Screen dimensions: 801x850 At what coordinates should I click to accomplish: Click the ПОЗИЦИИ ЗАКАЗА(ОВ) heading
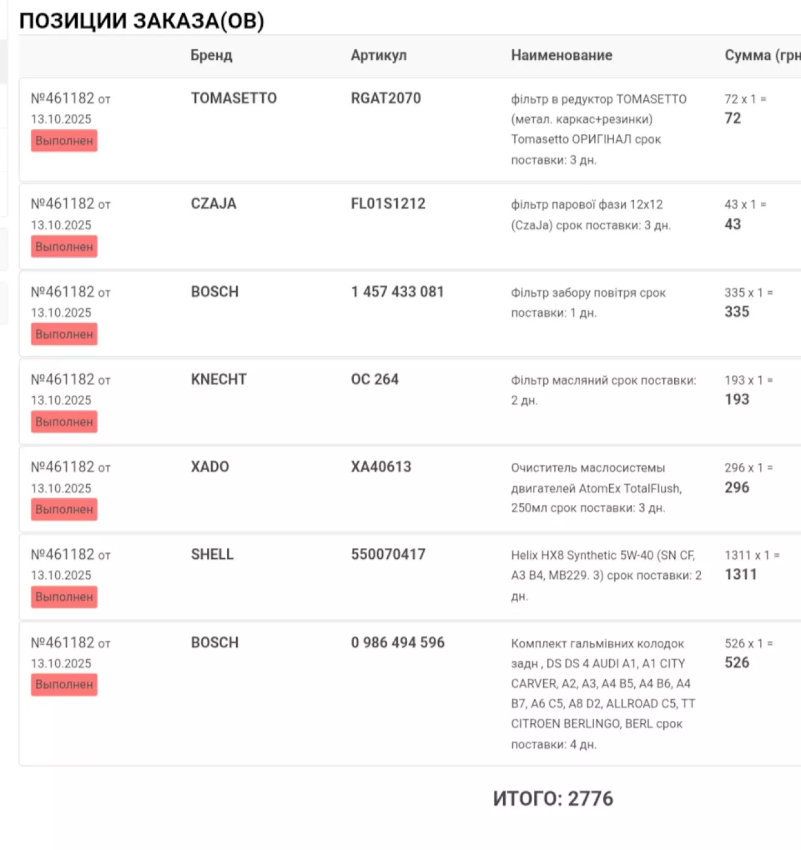(142, 21)
